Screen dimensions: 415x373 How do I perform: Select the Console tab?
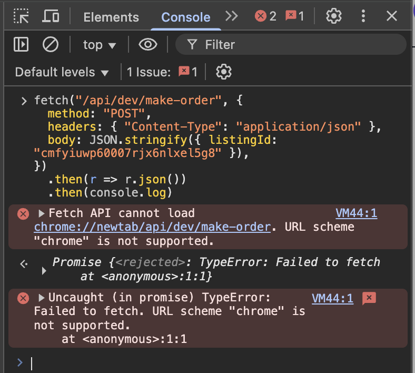coord(185,17)
